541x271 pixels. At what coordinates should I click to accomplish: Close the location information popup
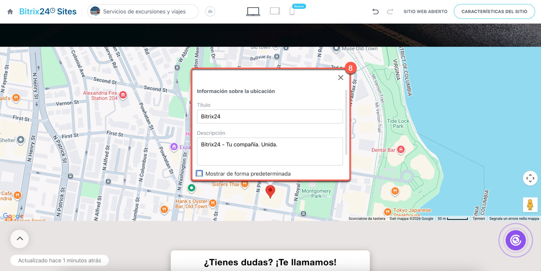tap(341, 78)
